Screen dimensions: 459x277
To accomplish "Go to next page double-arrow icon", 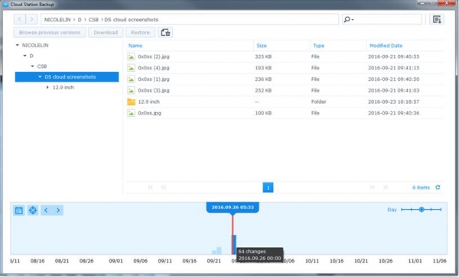I will coord(372,188).
